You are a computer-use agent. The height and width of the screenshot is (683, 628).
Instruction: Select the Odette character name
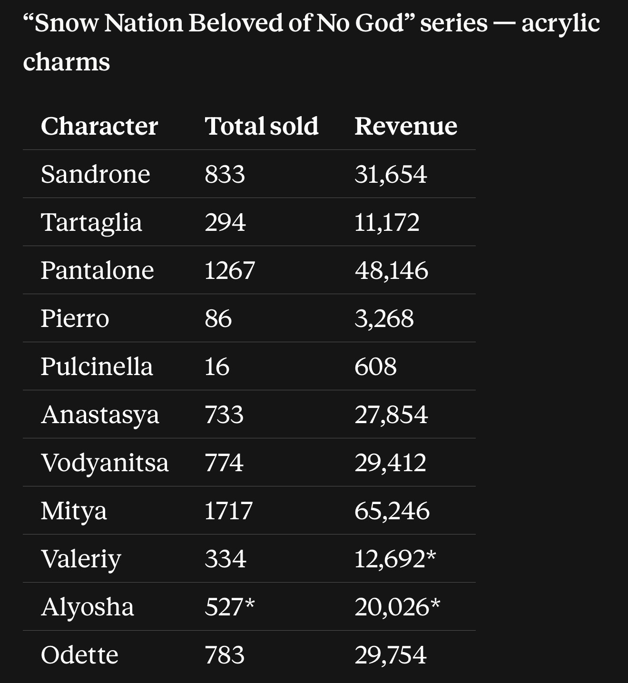click(79, 655)
